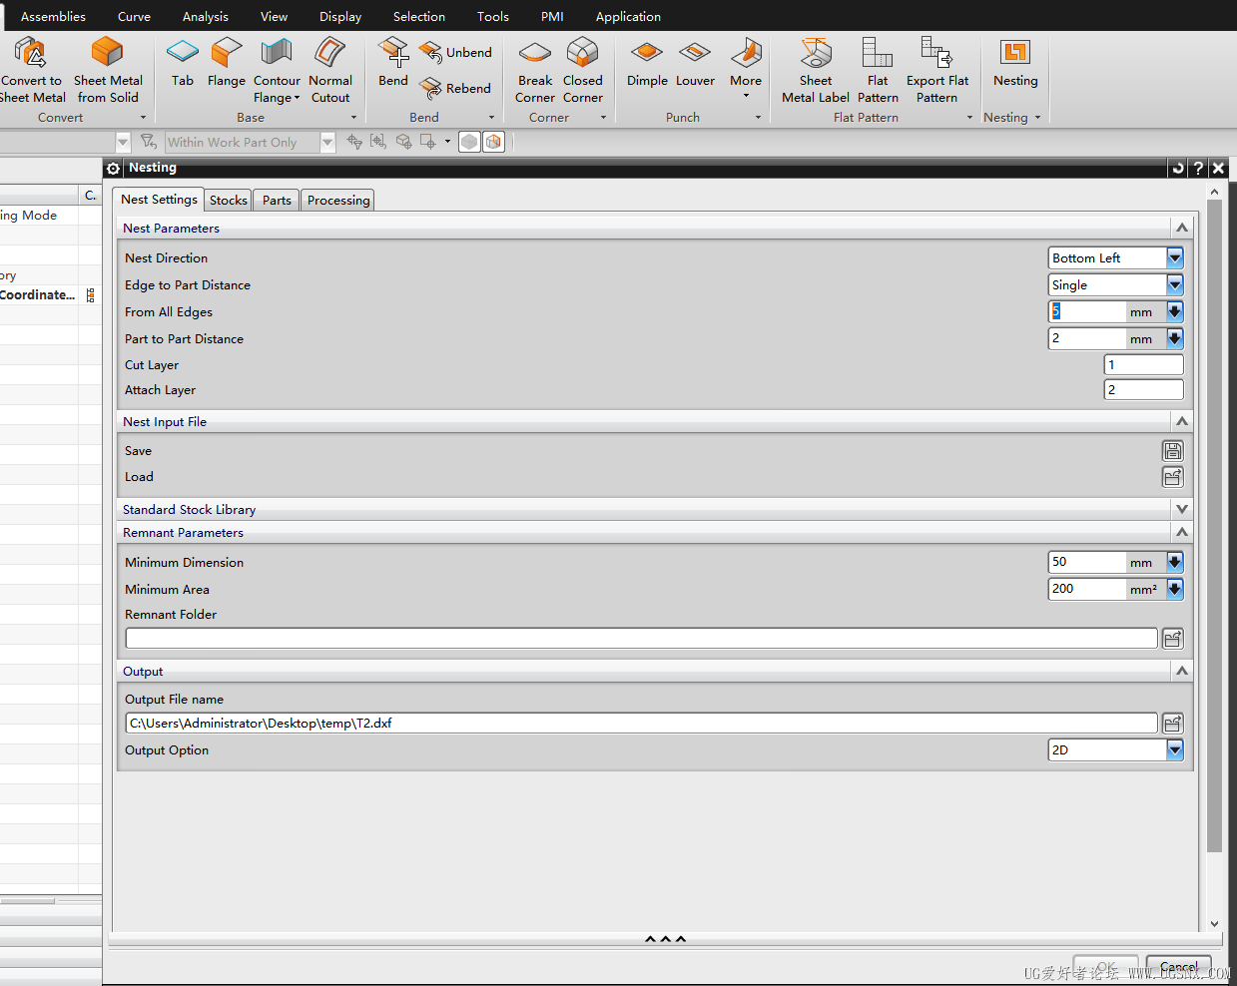Click the Dimple punch icon
1237x986 pixels.
647,54
